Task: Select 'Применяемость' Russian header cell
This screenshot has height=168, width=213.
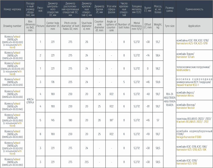Action: click(x=194, y=9)
